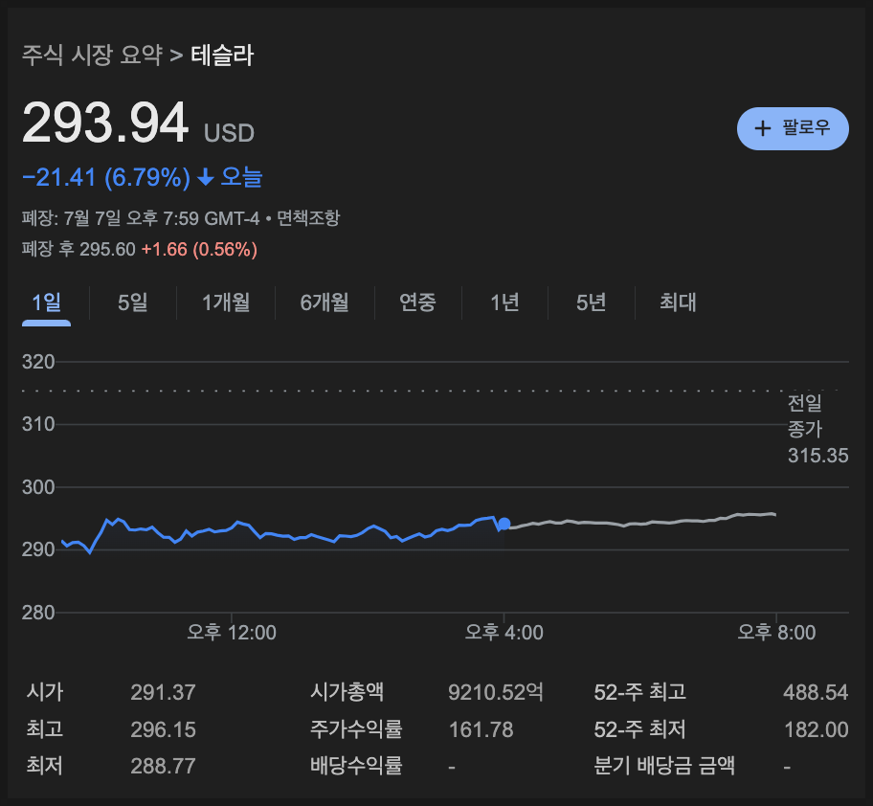
Task: Click the 52-week low value 182.00
Action: pos(817,729)
